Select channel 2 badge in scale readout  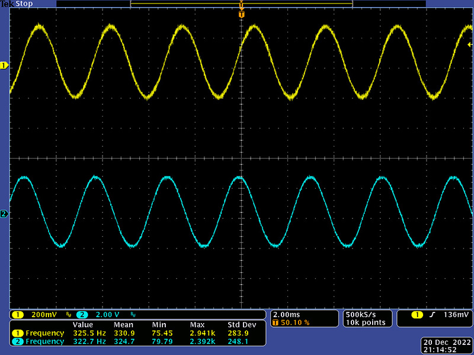pyautogui.click(x=82, y=314)
